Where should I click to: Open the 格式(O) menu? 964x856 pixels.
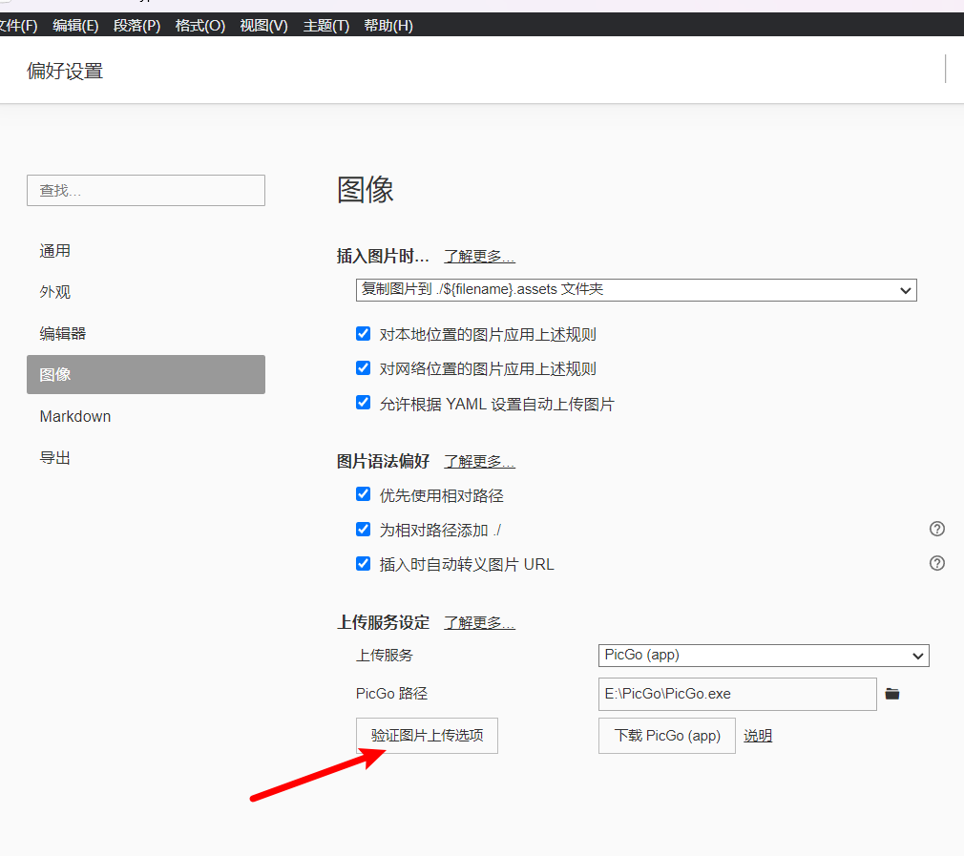click(x=199, y=26)
